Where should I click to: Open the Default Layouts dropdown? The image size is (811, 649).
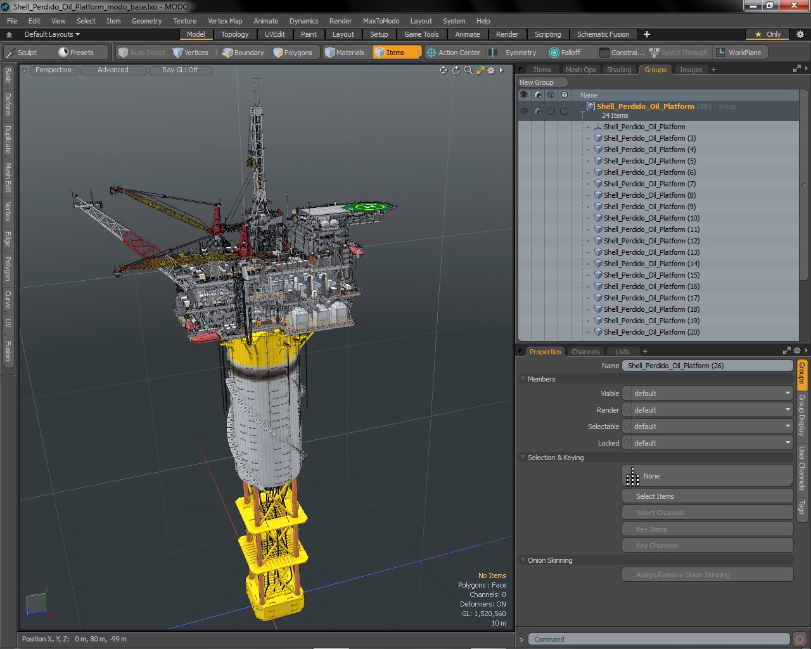pos(52,34)
